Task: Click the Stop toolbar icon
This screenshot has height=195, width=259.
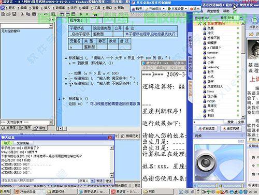Action: click(87, 14)
